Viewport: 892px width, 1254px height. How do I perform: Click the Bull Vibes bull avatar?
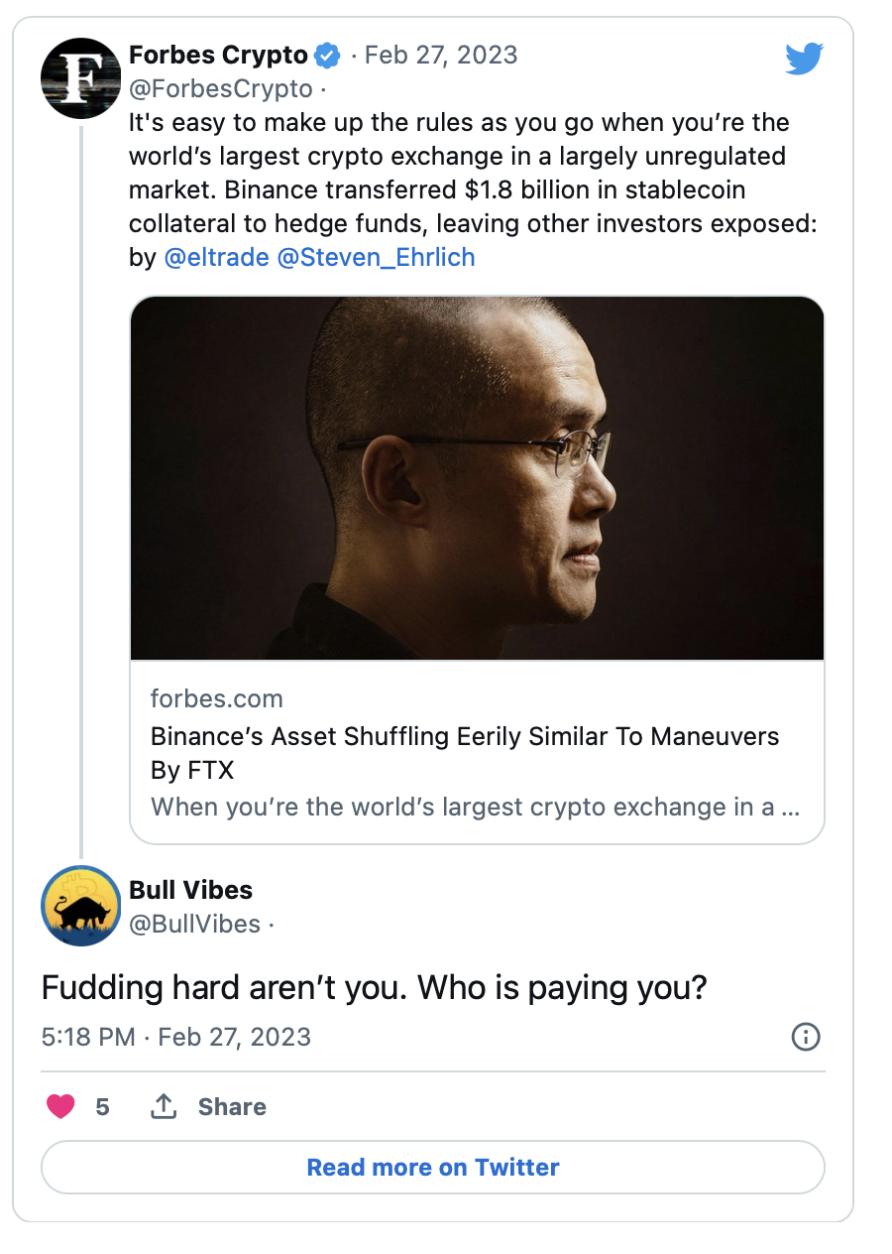[80, 906]
